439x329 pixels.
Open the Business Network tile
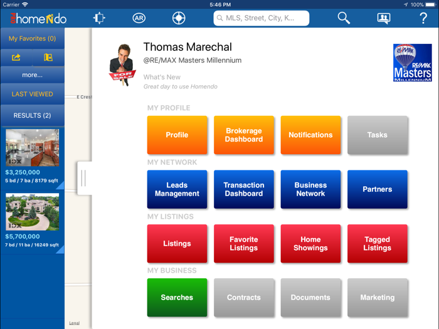(311, 189)
